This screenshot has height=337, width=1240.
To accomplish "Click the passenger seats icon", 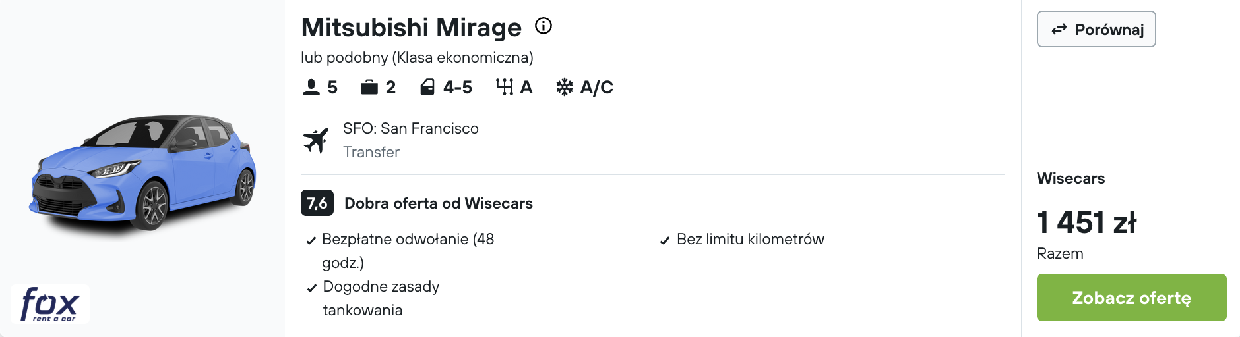I will 311,87.
